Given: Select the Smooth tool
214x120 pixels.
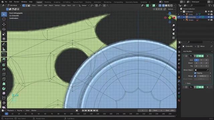Looking at the screenshot, I should click(x=4, y=93).
